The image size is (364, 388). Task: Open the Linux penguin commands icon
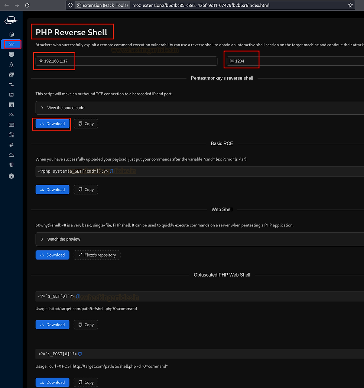click(x=12, y=65)
